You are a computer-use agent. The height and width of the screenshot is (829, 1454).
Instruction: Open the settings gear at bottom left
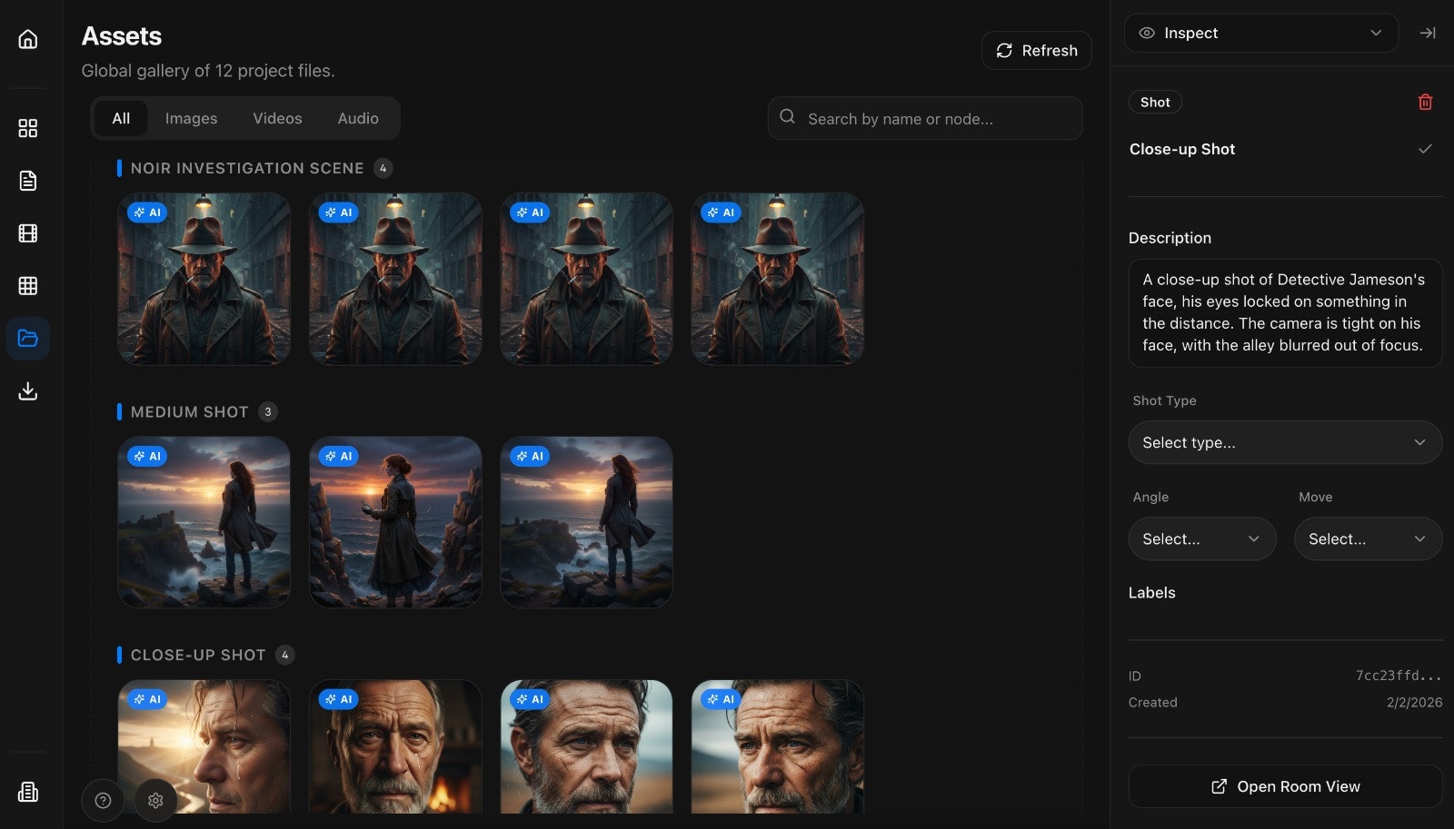[x=154, y=800]
